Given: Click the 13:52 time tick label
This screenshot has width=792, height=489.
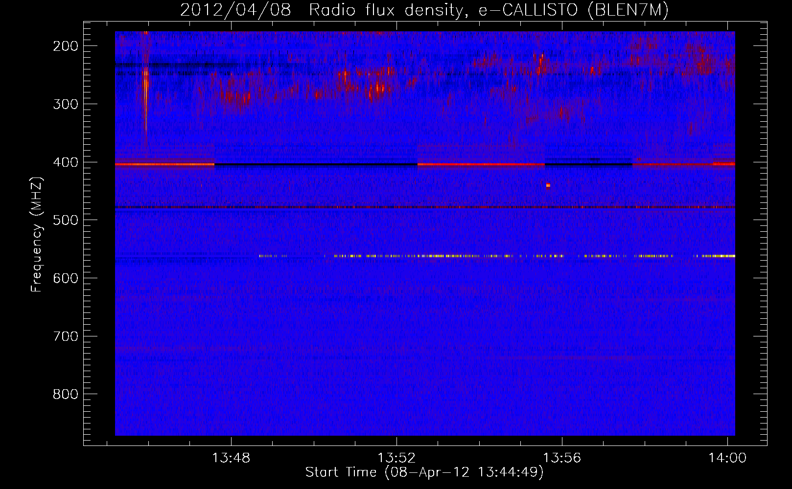Looking at the screenshot, I should 396,458.
